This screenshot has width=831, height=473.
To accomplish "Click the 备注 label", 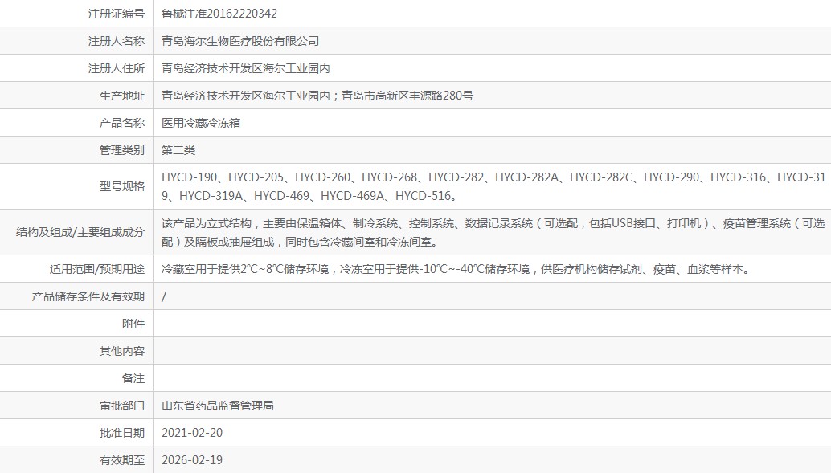I will [x=133, y=378].
